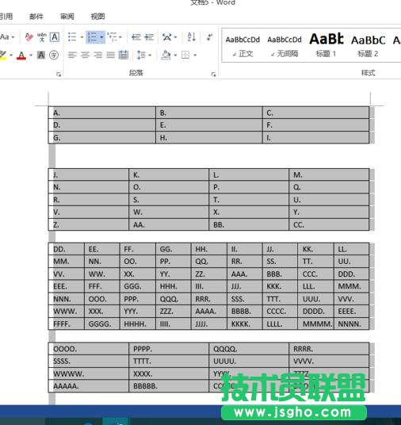
Task: Click the table cell numbered 'I.'
Action: point(315,138)
